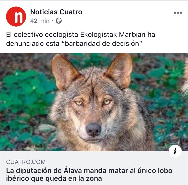The width and height of the screenshot is (188, 185).
Task: Click the wolf's left ear in the image
Action: (64, 71)
